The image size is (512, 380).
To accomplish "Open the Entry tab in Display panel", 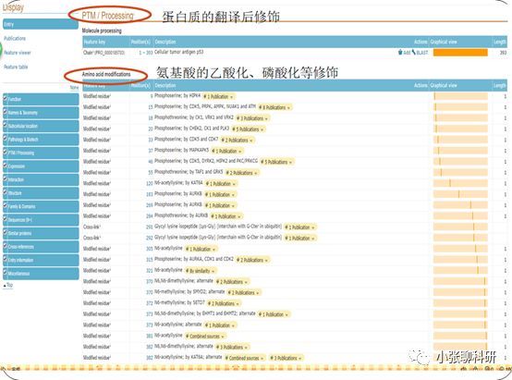I will coord(41,25).
